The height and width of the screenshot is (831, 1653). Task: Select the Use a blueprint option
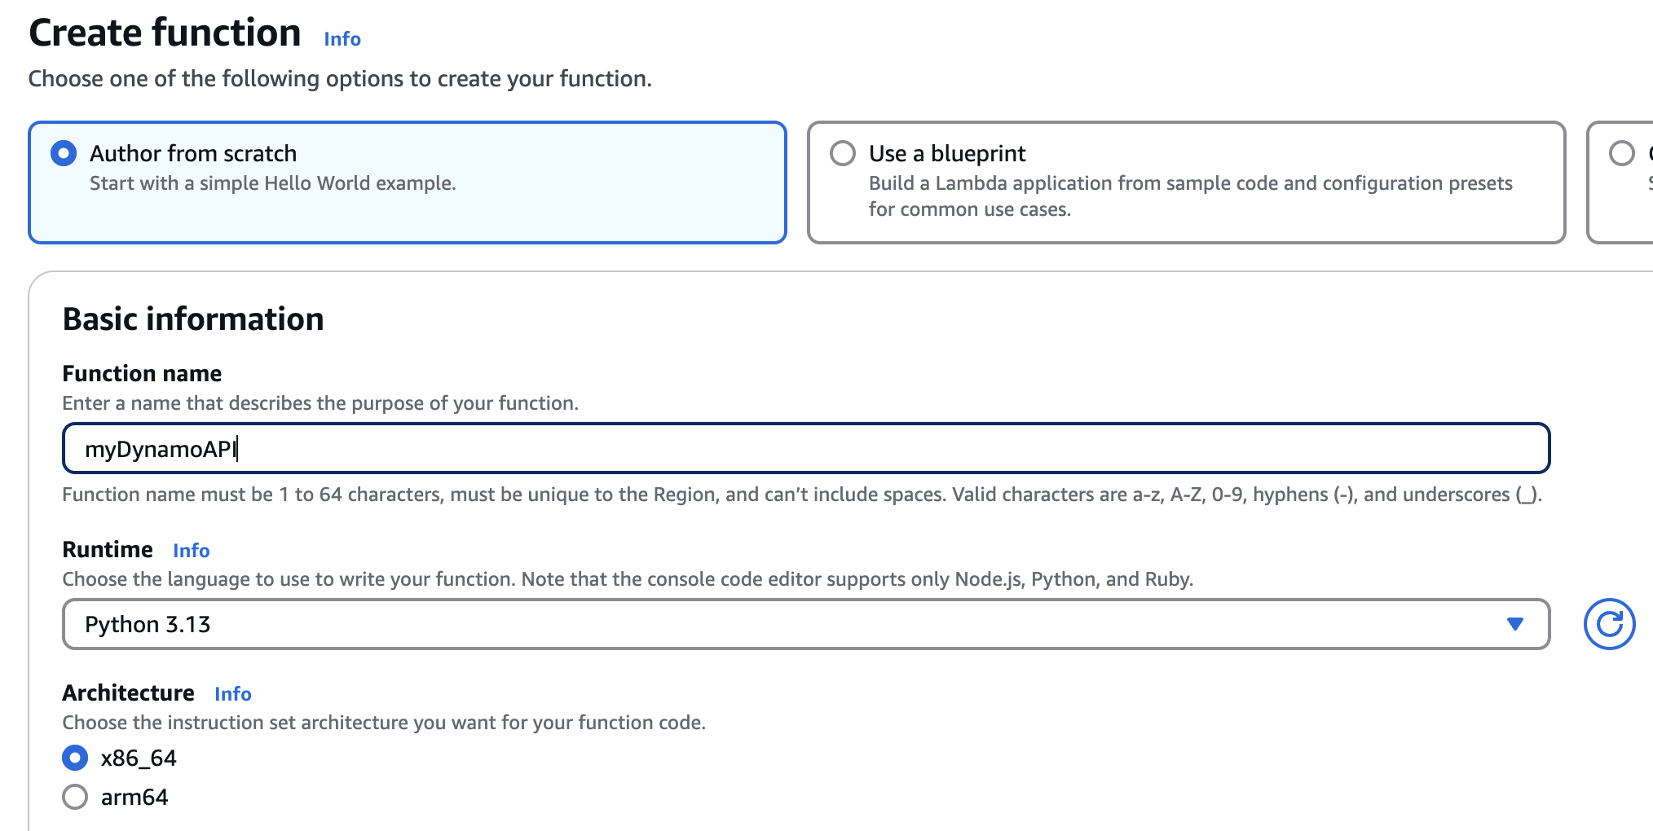(x=844, y=153)
